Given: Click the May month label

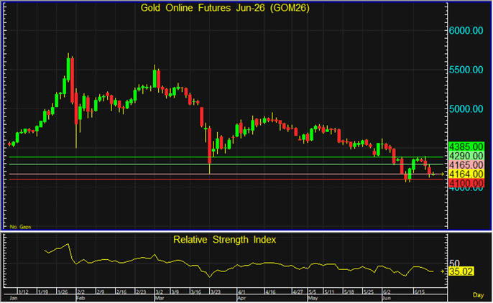Looking at the screenshot, I should click(x=313, y=298).
